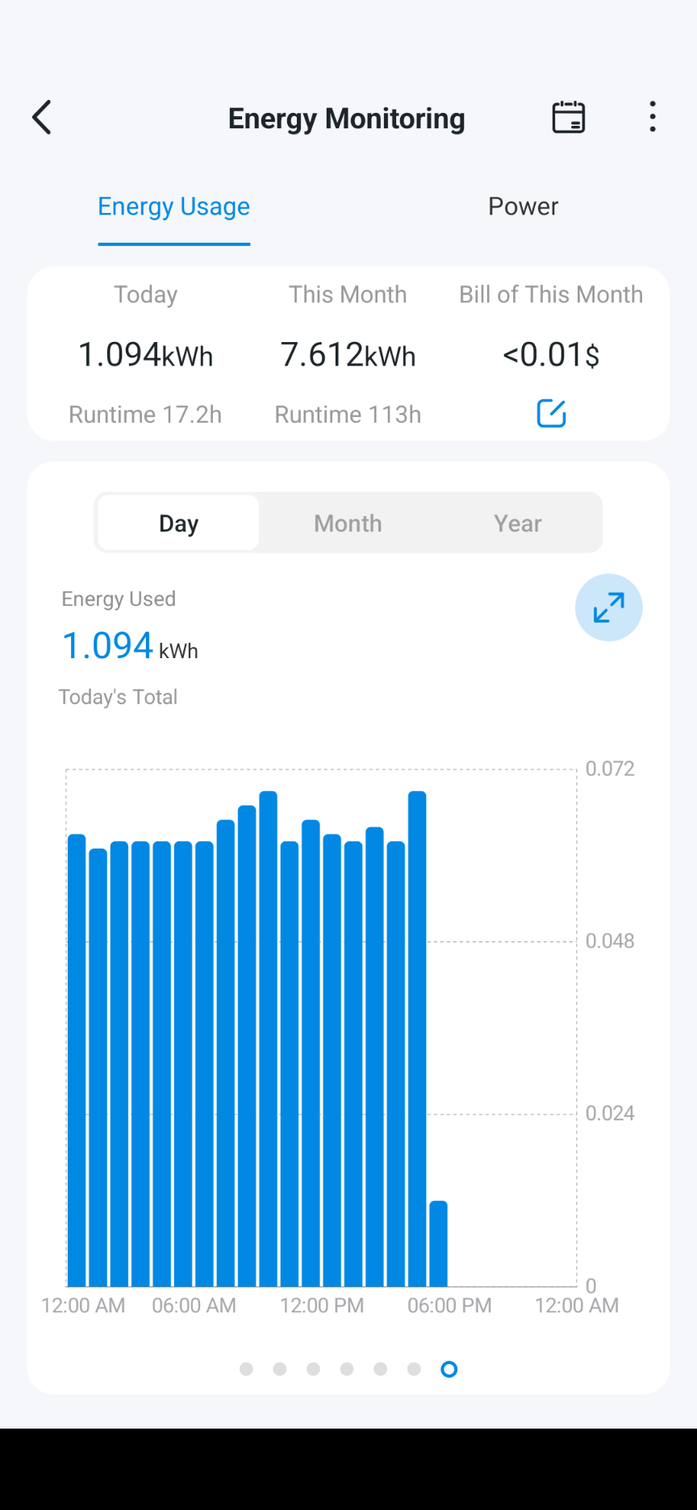
Task: Tap the Bill of This Month amount
Action: coord(551,355)
